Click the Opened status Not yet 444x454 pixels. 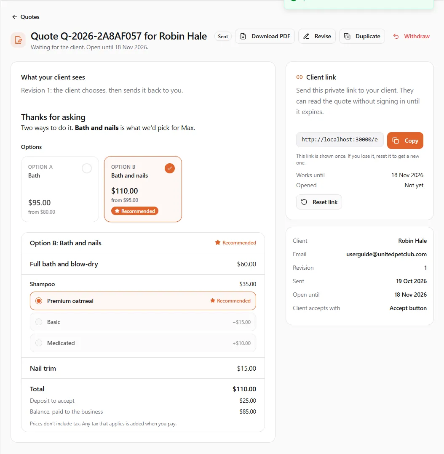(x=414, y=185)
